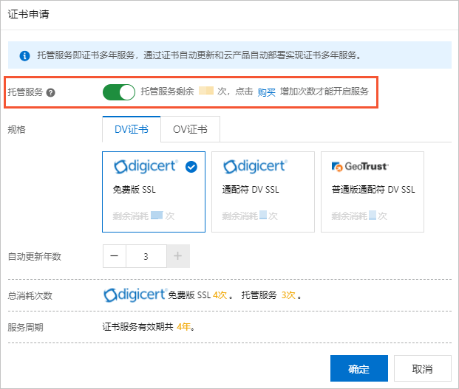Toggle the 托管服务 switch off
459x389 pixels.
pos(119,92)
